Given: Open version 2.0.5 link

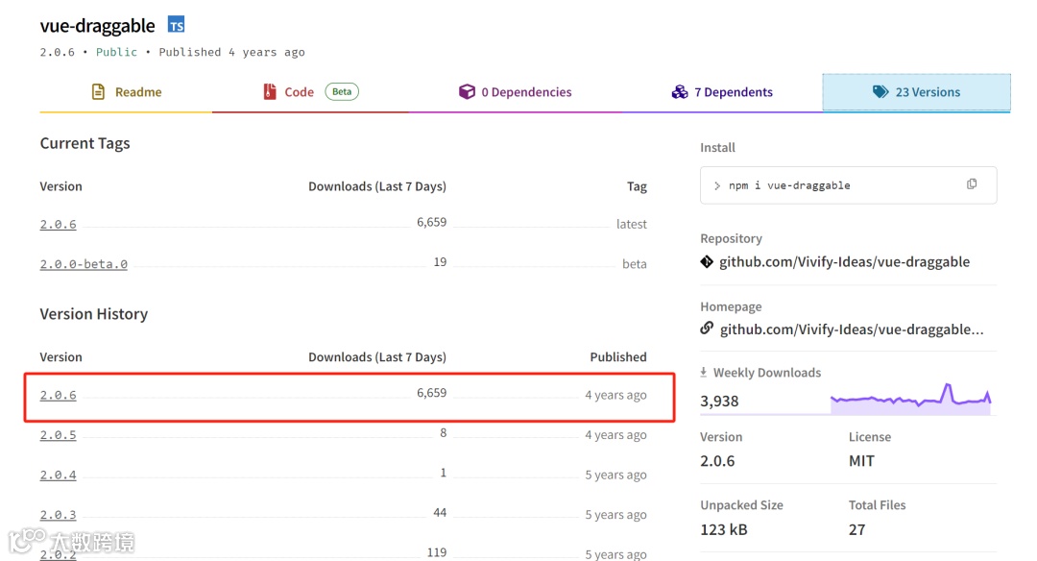Looking at the screenshot, I should (x=59, y=434).
